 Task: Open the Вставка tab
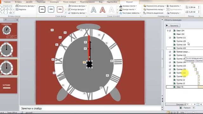point(18,2)
